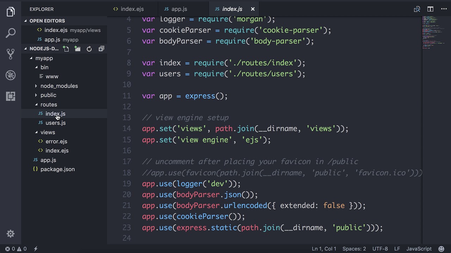Screen dimensions: 451x253
Task: Click the smiley feedback icon in status bar
Action: click(441, 249)
